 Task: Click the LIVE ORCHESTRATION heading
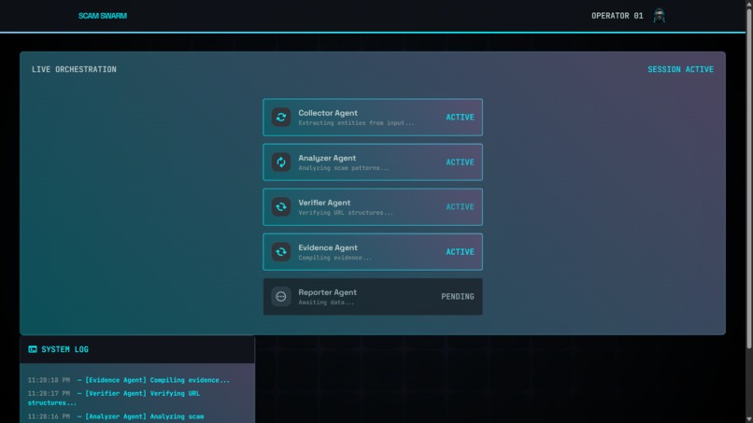[x=74, y=69]
